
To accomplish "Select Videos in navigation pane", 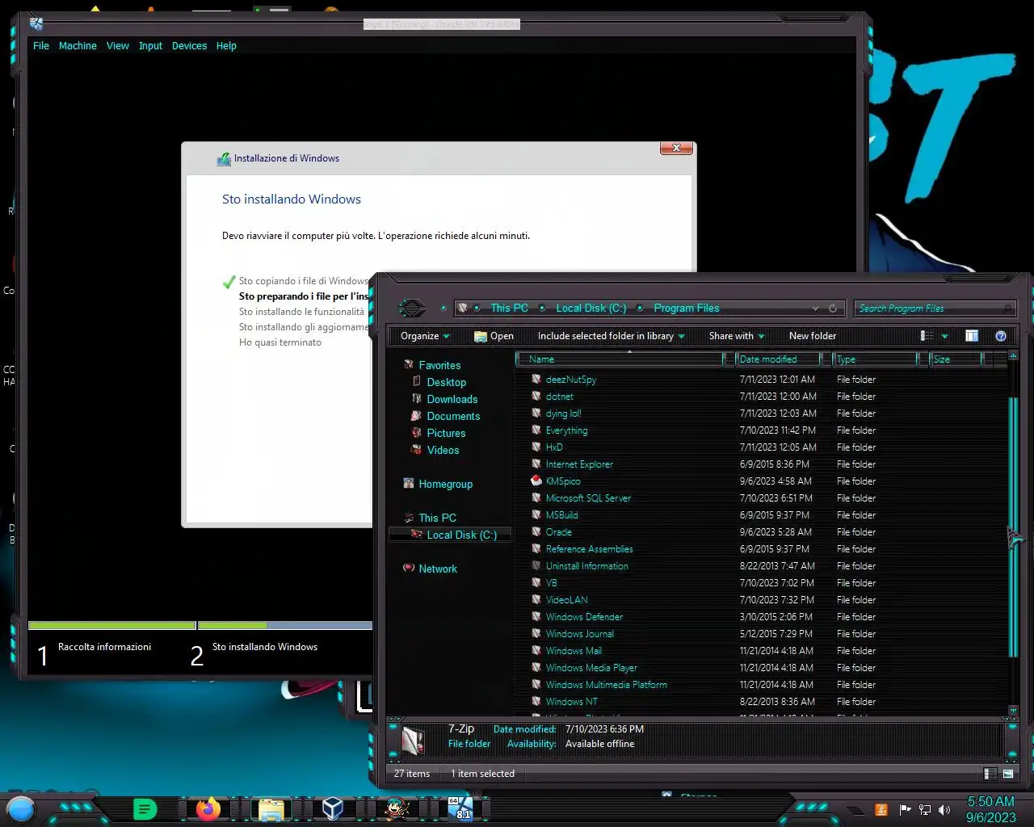I will pos(443,450).
